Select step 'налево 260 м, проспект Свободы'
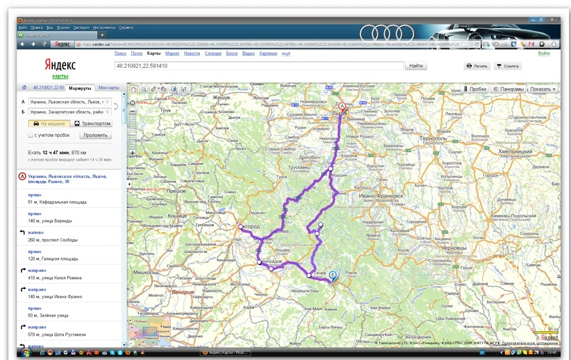The width and height of the screenshot is (571, 360). pos(69,236)
